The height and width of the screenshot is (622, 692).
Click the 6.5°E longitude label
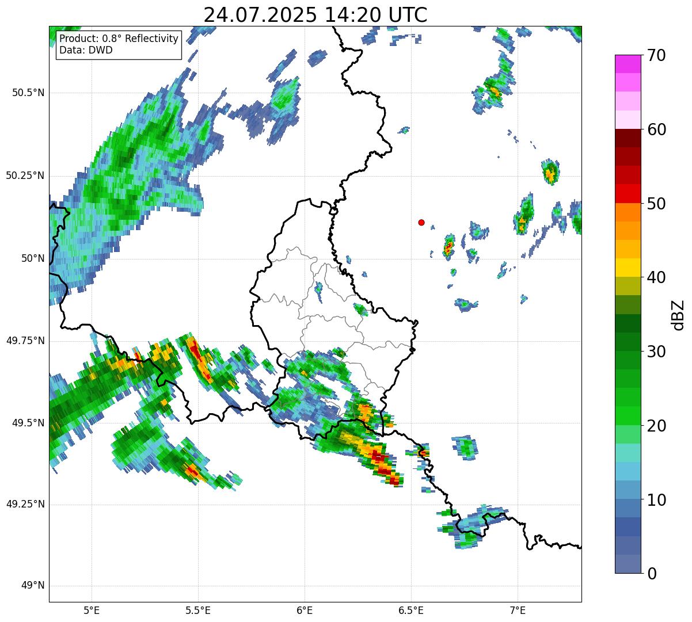coord(411,609)
